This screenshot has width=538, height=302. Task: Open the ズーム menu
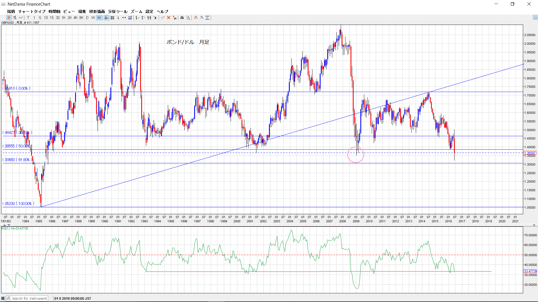(136, 11)
